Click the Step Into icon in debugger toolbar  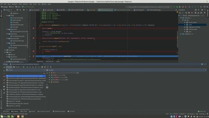[30, 67]
